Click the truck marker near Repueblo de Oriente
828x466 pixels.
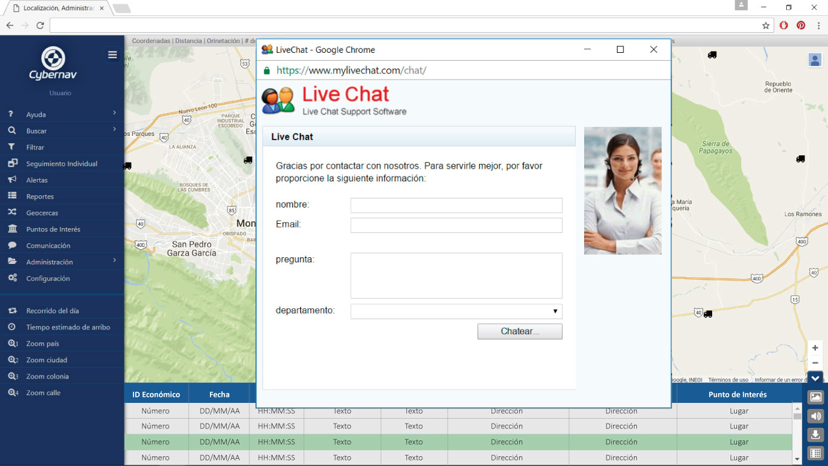coord(712,55)
